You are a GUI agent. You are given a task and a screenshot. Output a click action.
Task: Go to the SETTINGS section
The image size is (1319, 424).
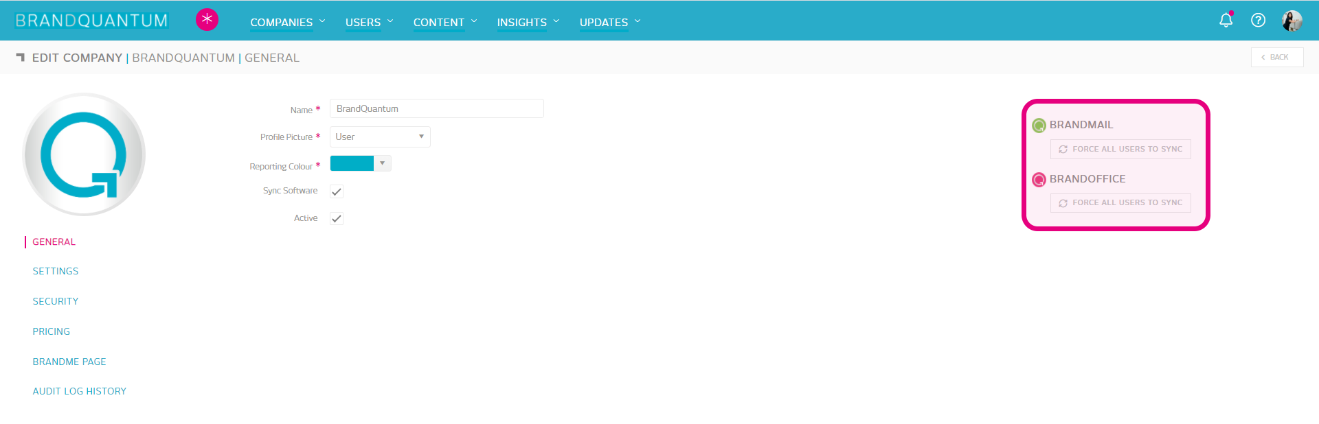(x=56, y=272)
